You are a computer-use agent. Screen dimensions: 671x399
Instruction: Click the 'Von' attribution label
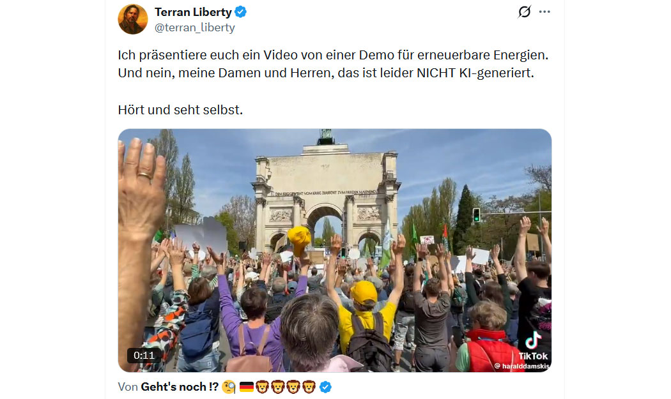coord(128,387)
